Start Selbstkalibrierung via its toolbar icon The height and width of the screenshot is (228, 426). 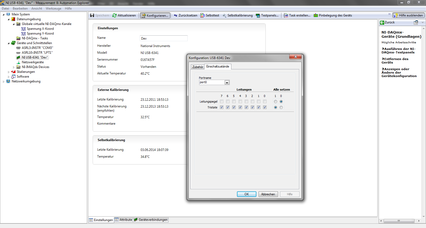point(224,15)
